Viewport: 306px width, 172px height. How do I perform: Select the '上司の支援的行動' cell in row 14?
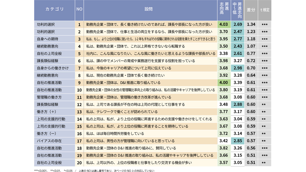click(55, 119)
